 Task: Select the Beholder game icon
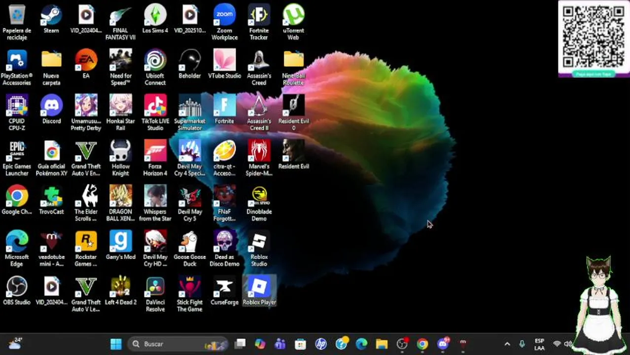190,65
